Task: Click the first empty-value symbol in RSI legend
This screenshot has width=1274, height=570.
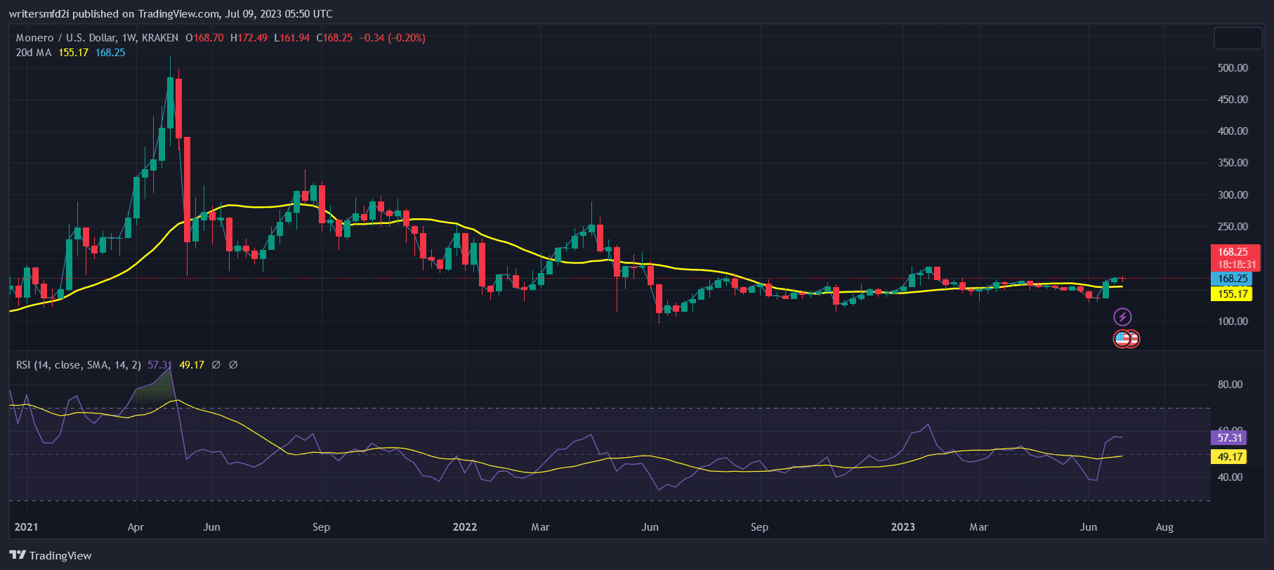Action: coord(216,365)
